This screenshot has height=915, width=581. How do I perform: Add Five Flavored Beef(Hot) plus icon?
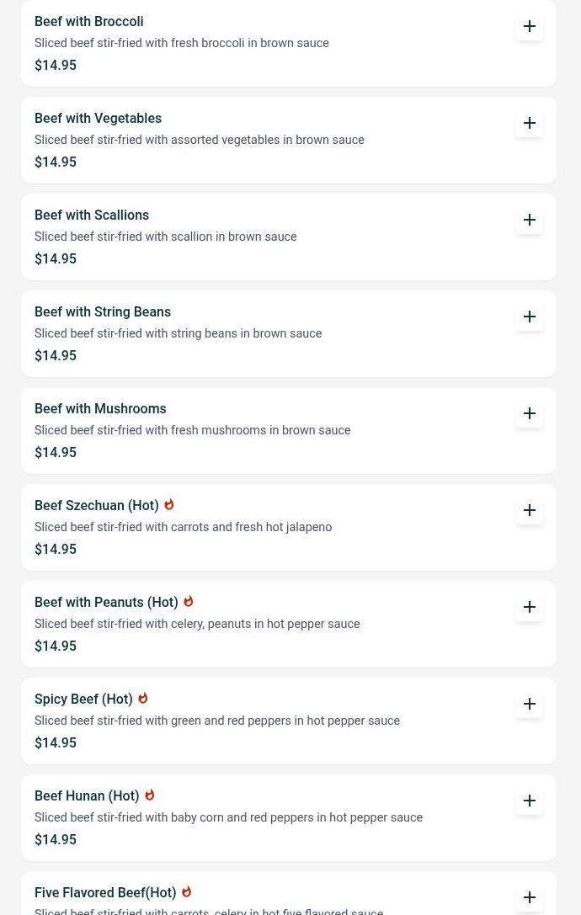click(529, 898)
